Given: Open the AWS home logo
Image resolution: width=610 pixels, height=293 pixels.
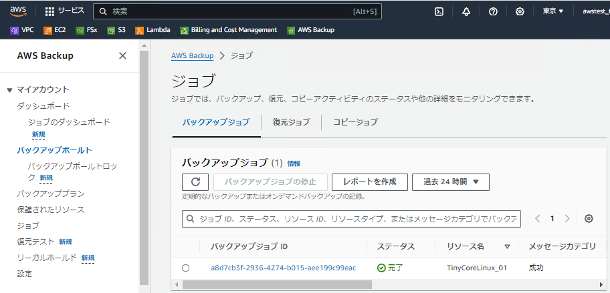Looking at the screenshot, I should (x=18, y=11).
